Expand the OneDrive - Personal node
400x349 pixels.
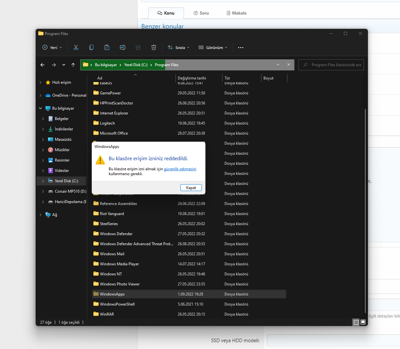tap(41, 95)
